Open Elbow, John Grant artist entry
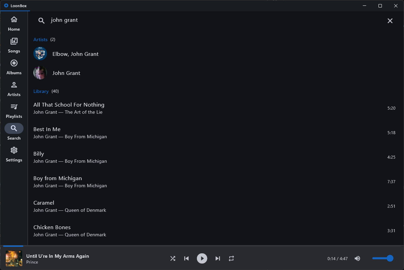Viewport: 404px width, 270px height. [x=75, y=54]
